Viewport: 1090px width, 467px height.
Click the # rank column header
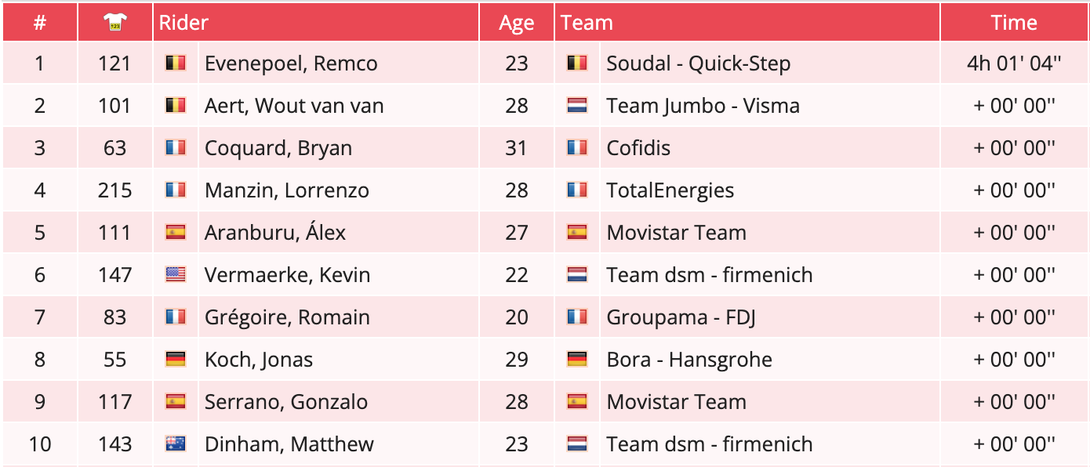point(39,23)
